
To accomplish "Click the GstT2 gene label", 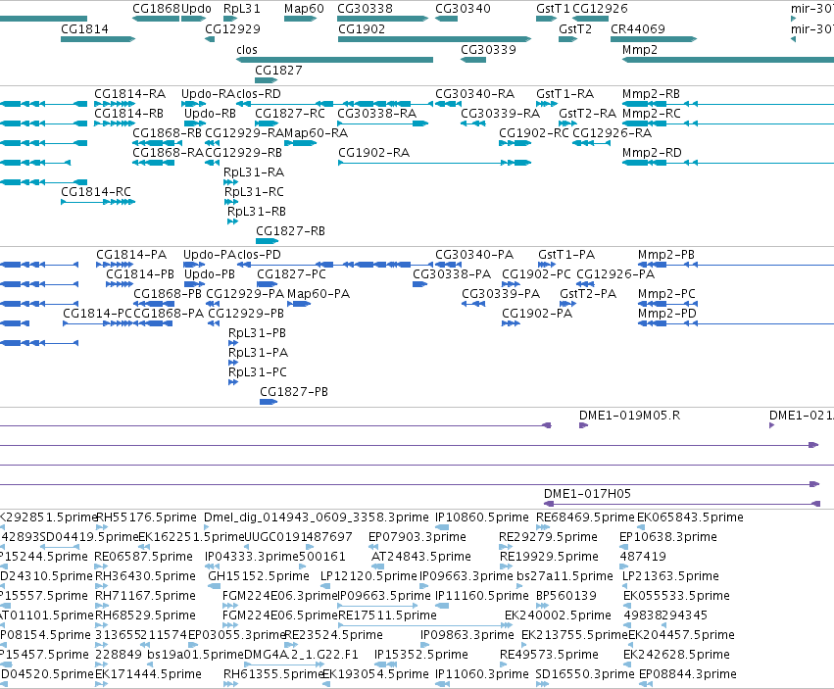I will 575,28.
